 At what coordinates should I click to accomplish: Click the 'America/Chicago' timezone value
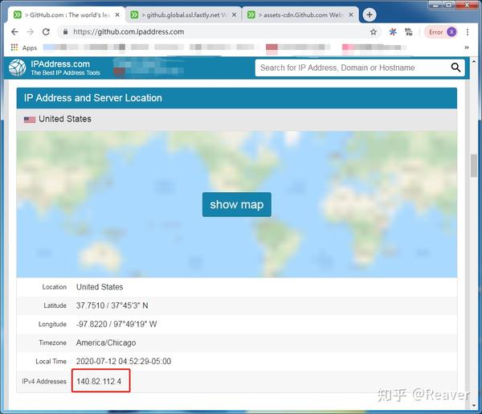pos(106,342)
